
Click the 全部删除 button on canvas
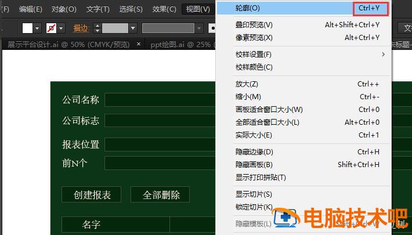(161, 195)
